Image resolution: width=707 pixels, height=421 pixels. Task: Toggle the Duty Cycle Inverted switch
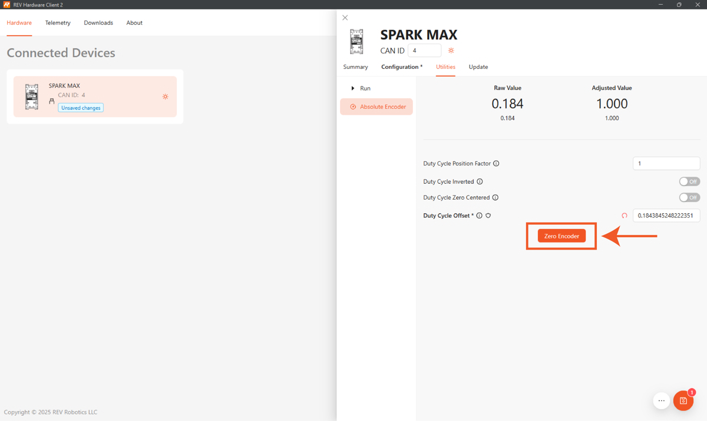[689, 181]
